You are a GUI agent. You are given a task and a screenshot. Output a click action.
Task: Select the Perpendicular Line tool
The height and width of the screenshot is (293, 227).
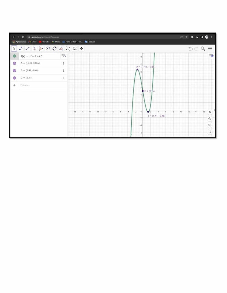(x=34, y=49)
